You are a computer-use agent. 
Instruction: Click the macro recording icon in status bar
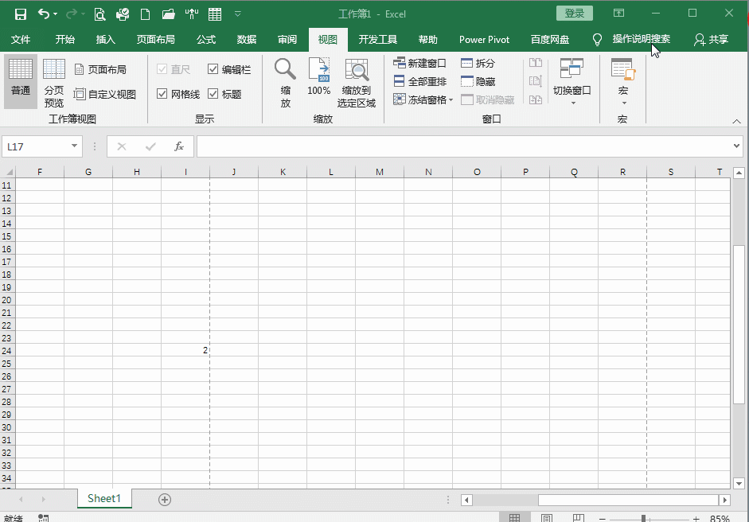click(x=44, y=518)
